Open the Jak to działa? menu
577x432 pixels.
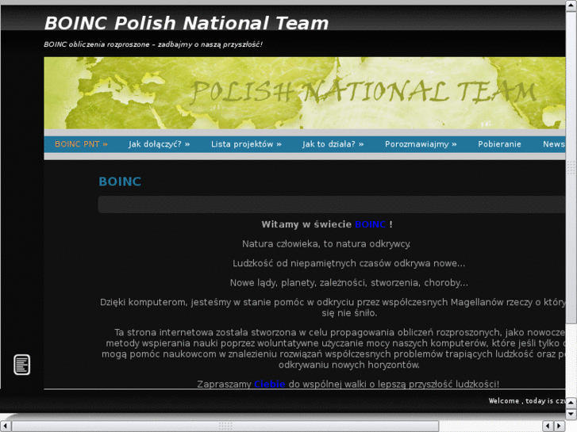(x=333, y=144)
